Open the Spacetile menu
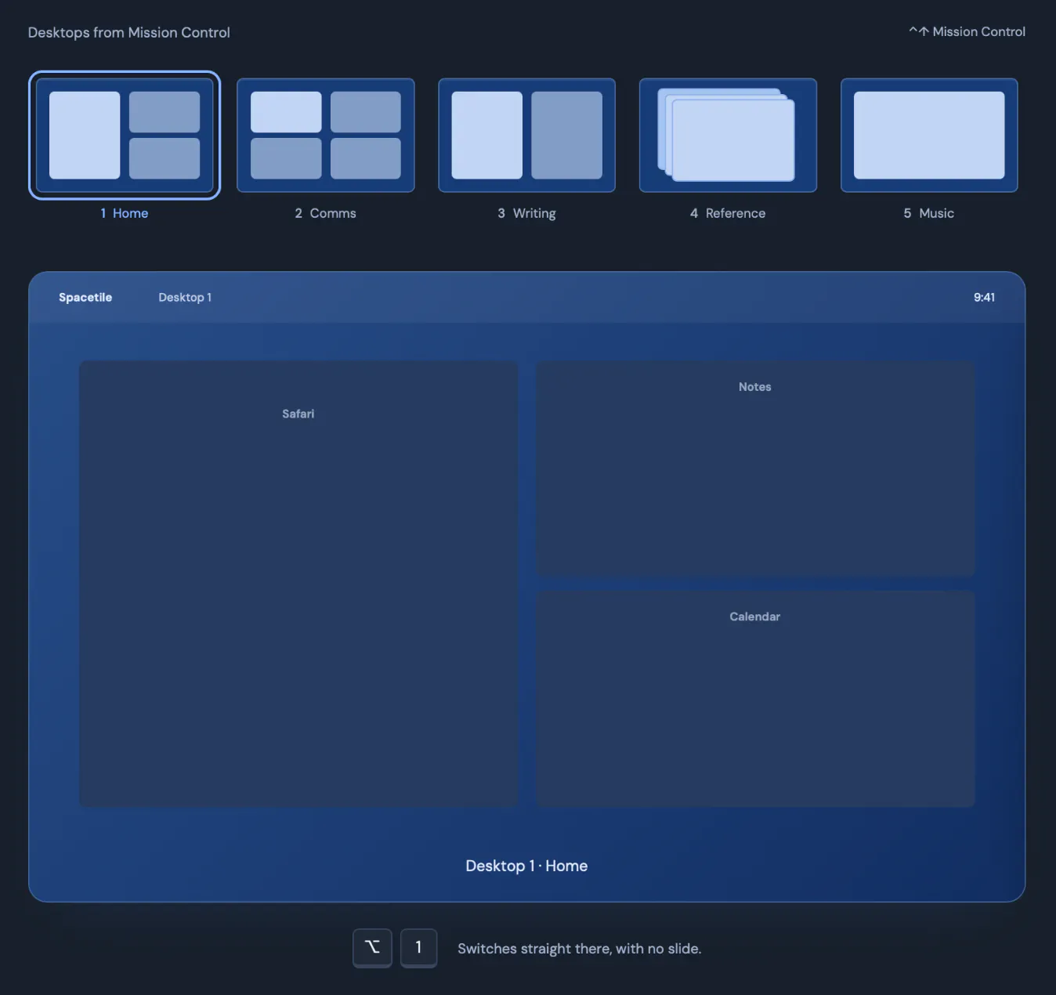The height and width of the screenshot is (995, 1056). [x=85, y=298]
